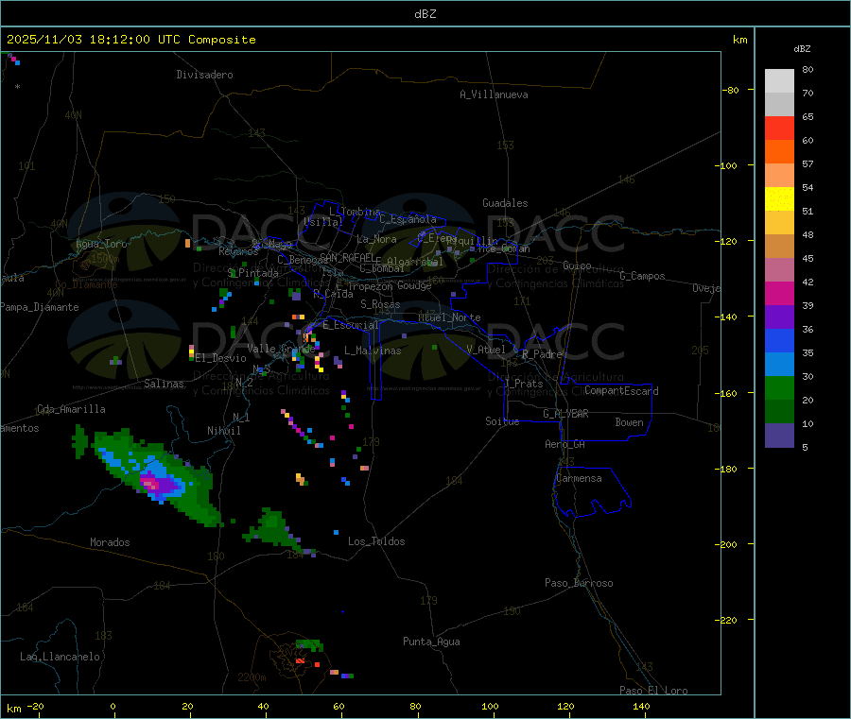Click the 'Paso_El_Loro' label
Image resolution: width=851 pixels, height=719 pixels.
click(x=654, y=691)
